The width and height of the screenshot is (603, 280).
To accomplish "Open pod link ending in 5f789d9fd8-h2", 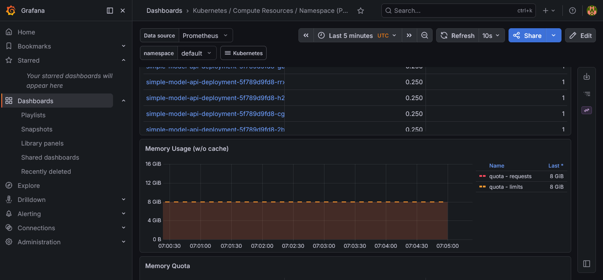I will tap(215, 98).
